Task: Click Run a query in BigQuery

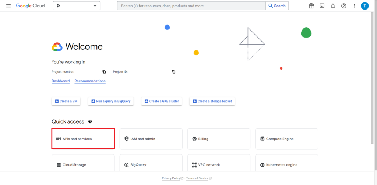Action: click(x=110, y=101)
